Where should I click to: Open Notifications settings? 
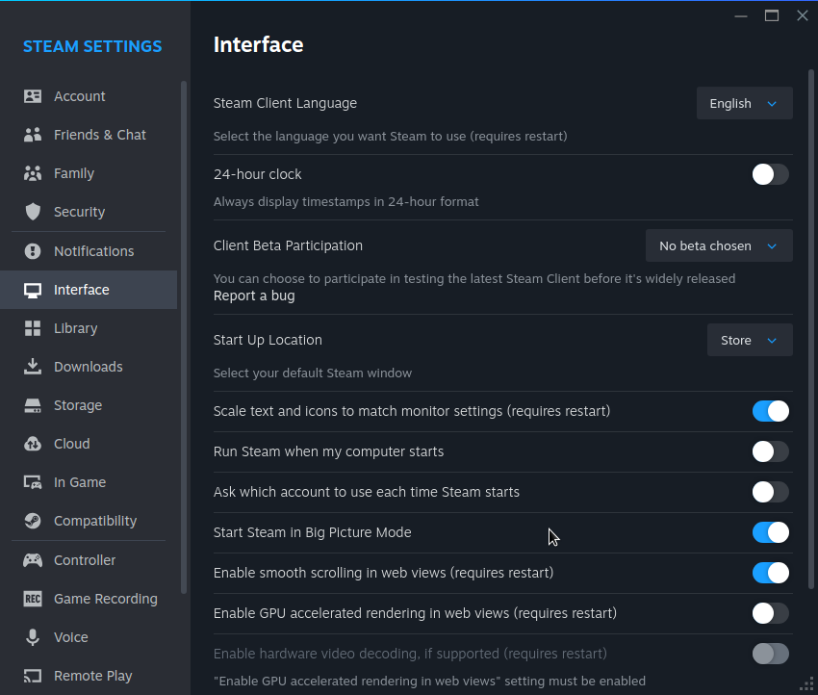89,251
